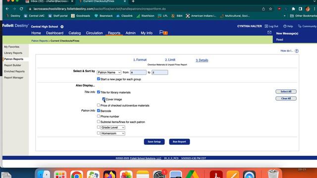Launch Chrome from the dock
Image resolution: width=317 pixels, height=178 pixels.
point(77,175)
